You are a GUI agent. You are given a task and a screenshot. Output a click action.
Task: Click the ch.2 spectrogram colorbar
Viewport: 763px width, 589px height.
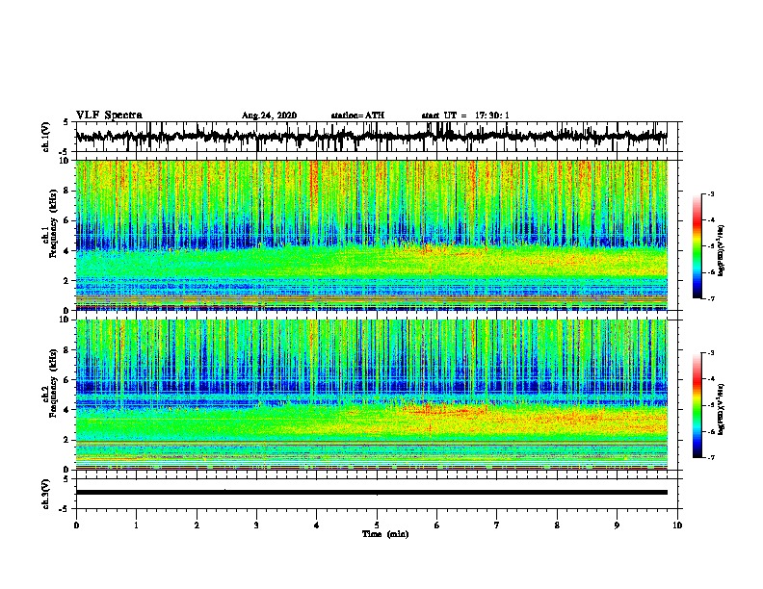(x=697, y=405)
